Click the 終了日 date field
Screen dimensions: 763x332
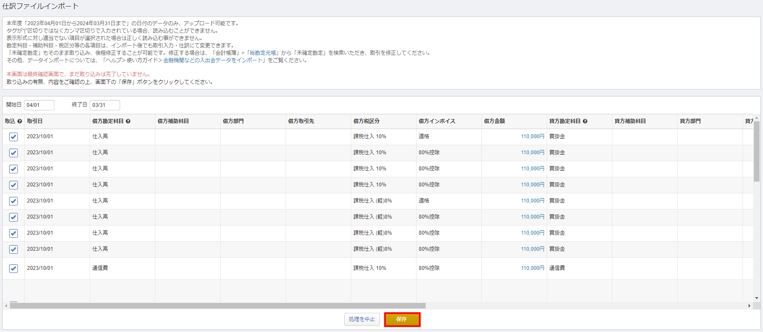click(x=104, y=105)
